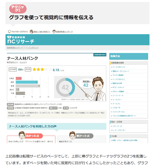The height and width of the screenshot is (165, 153).
Task: Open 看護roo! (カンゴルー) sidebar link
Action: click(121, 71)
